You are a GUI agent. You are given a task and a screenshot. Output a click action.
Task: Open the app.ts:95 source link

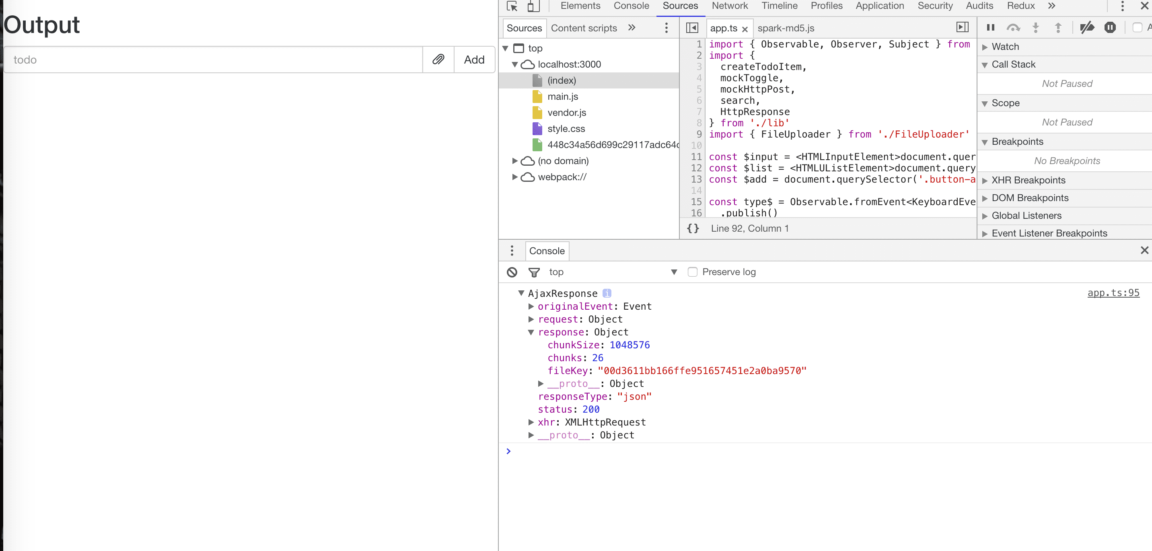1113,293
